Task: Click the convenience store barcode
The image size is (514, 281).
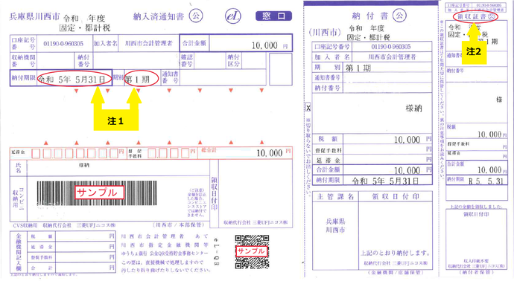Action: [97, 193]
